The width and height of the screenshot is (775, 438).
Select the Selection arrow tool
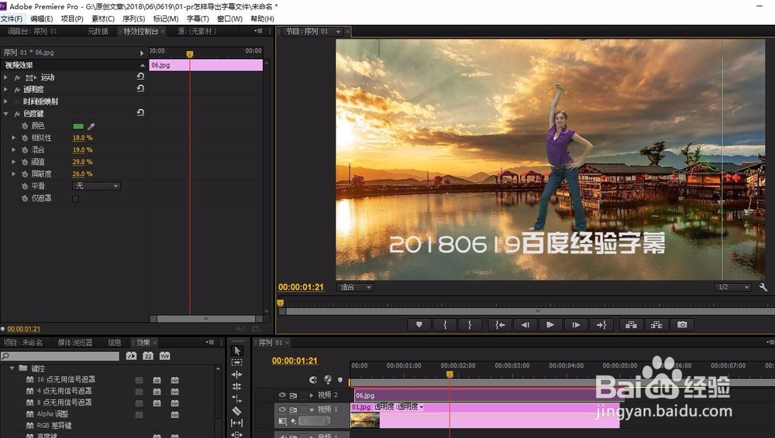[x=237, y=351]
